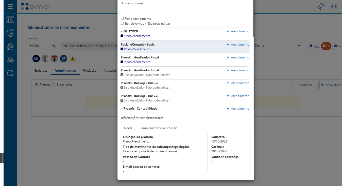The image size is (342, 186).
Task: Click the megaphone announcements icon
Action: tap(321, 7)
